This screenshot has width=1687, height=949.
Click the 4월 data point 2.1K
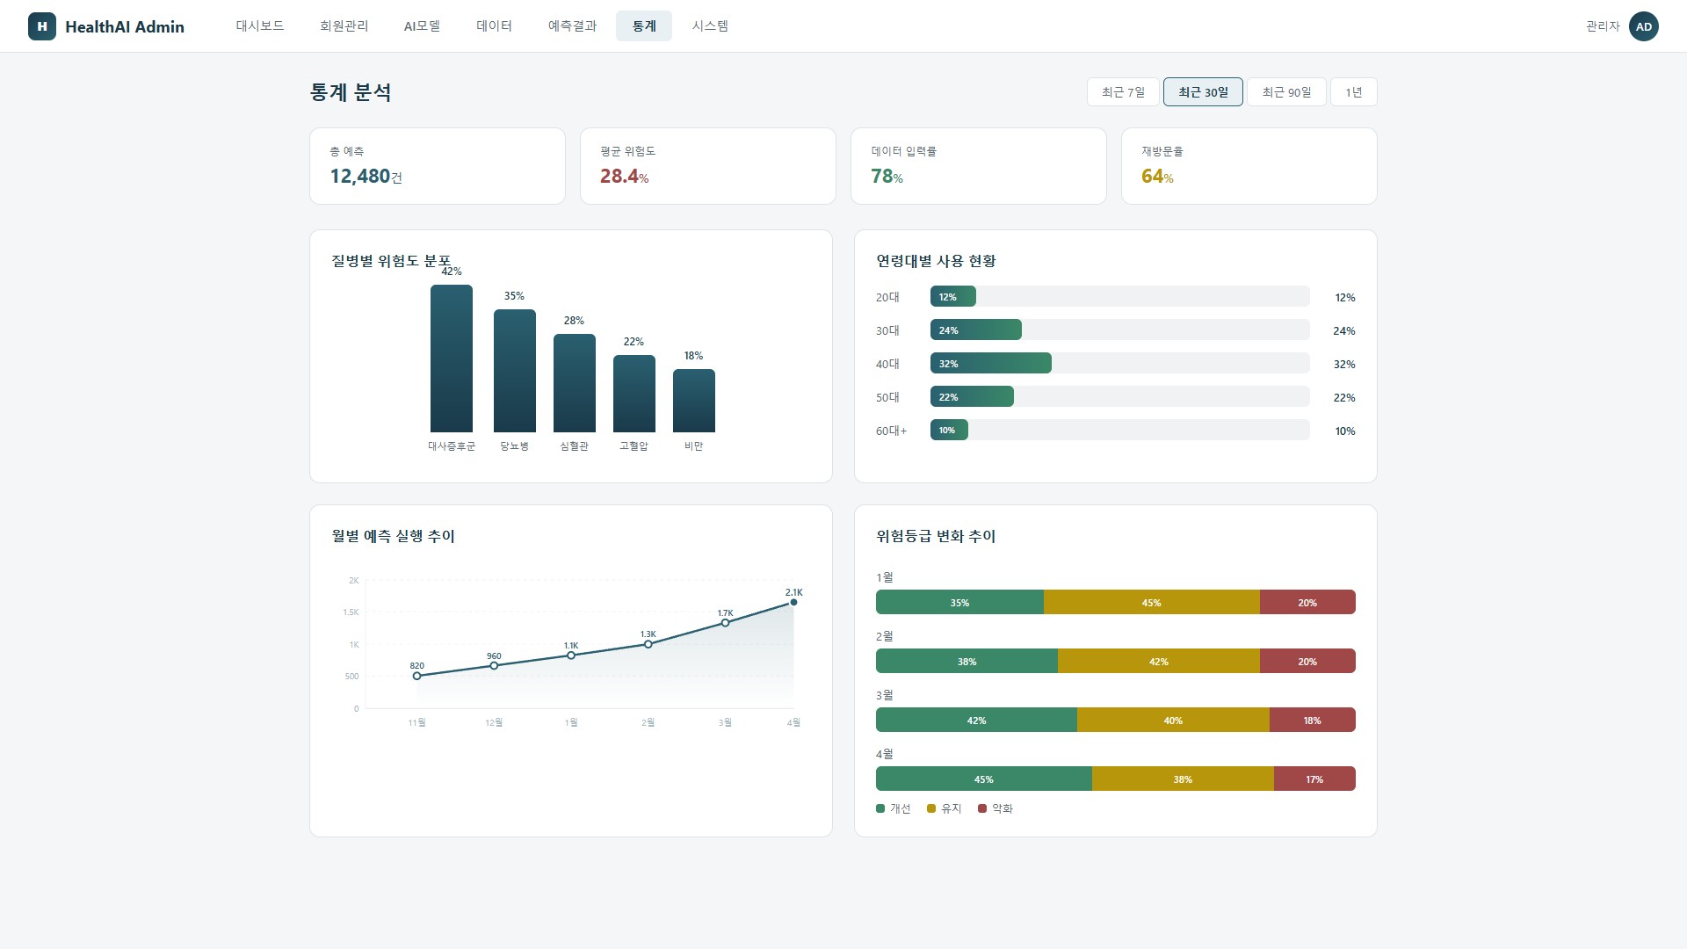click(x=793, y=602)
